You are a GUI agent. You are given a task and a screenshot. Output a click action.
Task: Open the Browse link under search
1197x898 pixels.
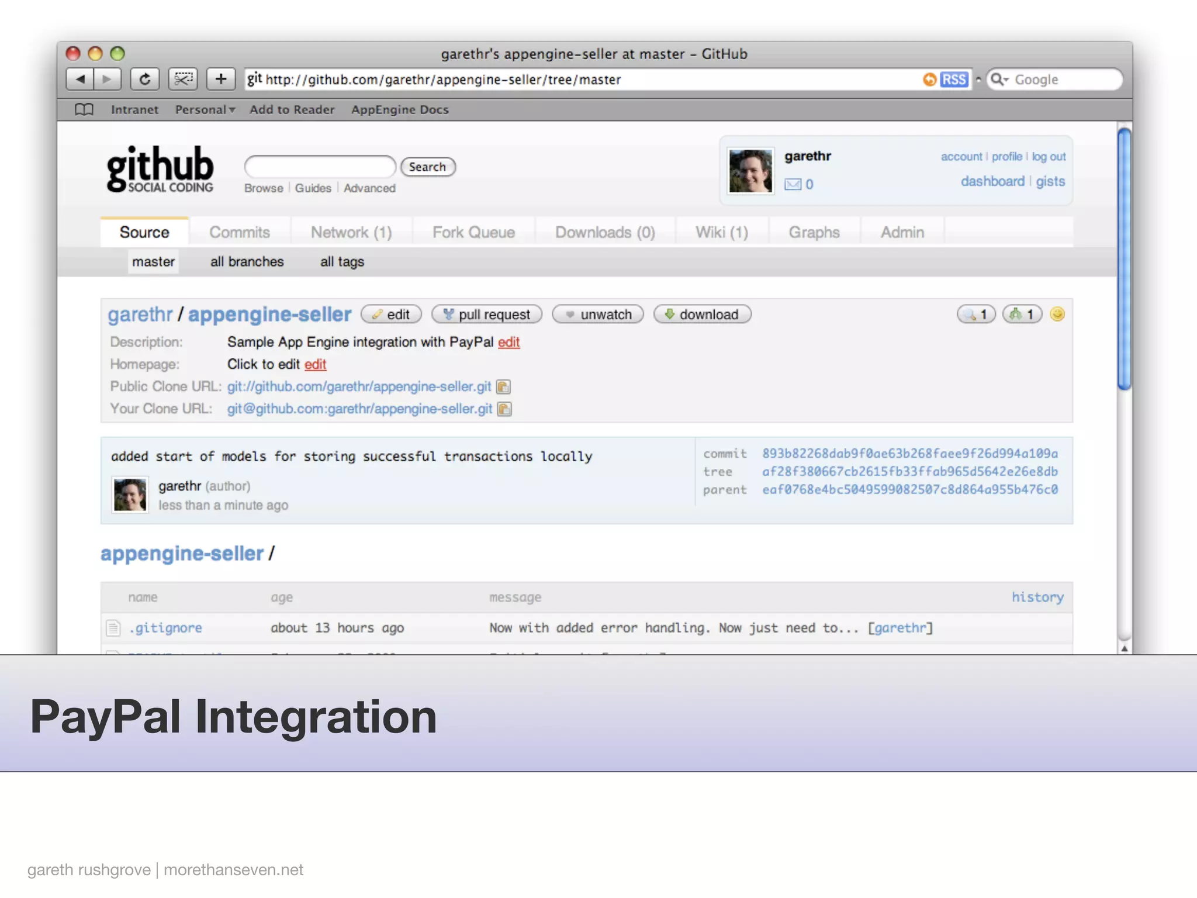click(264, 188)
